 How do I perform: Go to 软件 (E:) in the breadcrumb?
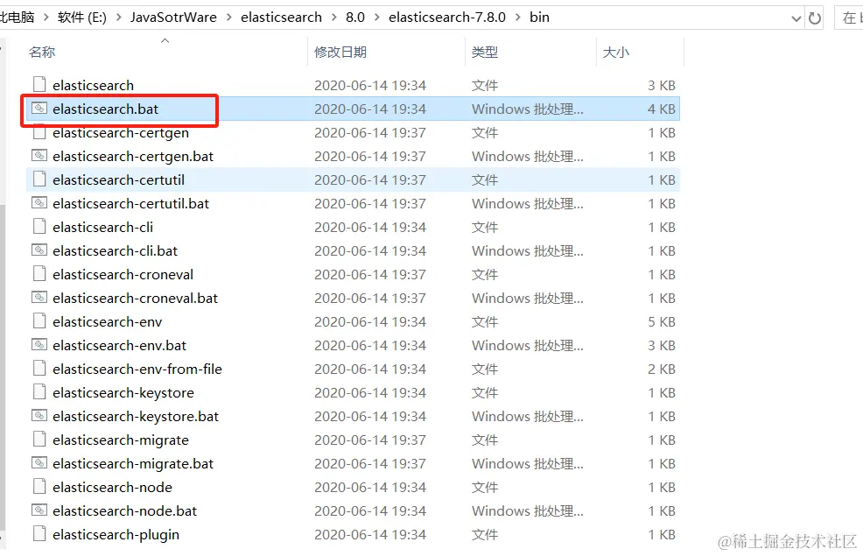[82, 18]
